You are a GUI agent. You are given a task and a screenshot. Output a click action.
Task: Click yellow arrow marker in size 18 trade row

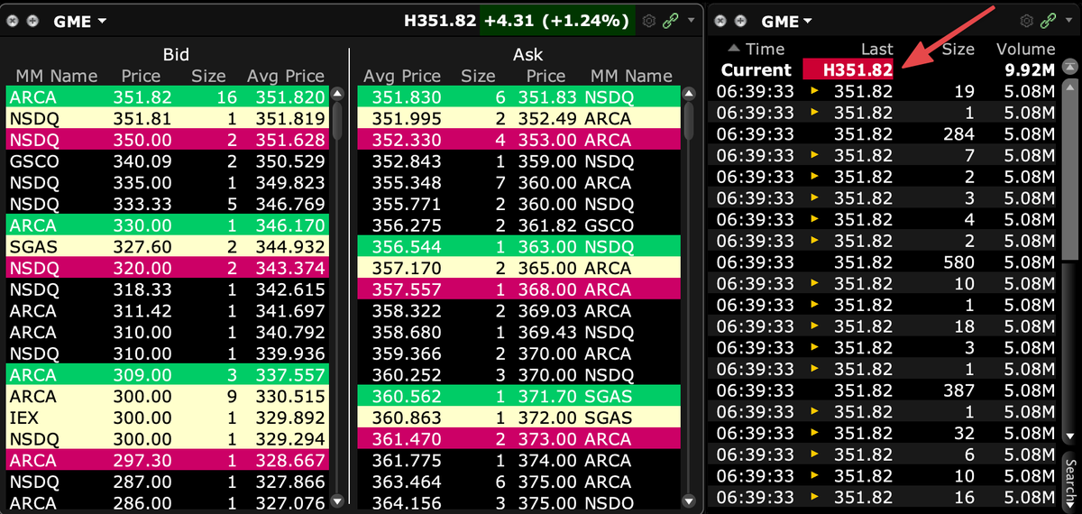[815, 326]
